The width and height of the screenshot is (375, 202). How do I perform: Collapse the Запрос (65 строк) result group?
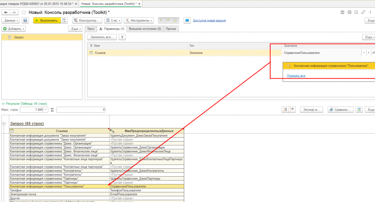coord(4,124)
